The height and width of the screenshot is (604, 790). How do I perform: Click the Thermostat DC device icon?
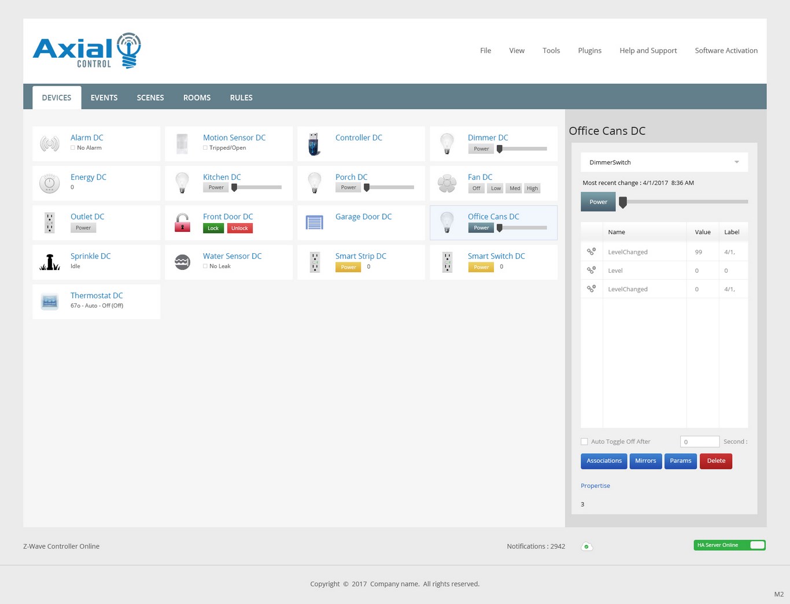50,302
